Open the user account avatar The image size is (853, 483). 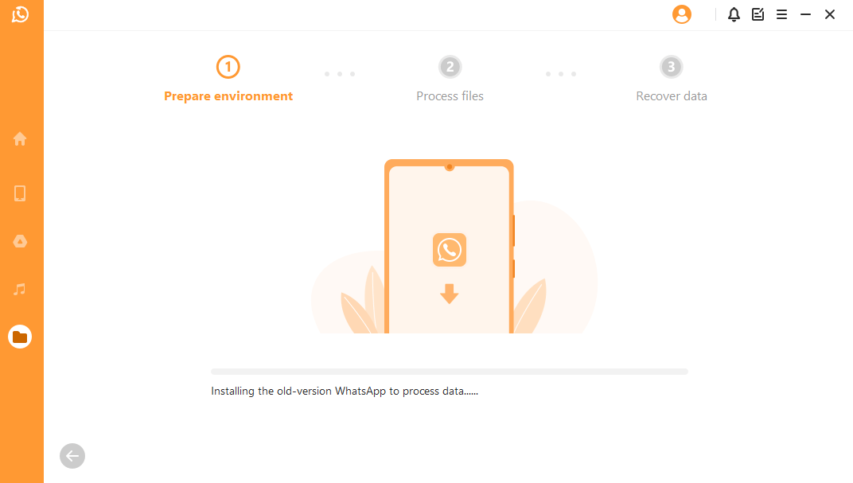coord(682,14)
